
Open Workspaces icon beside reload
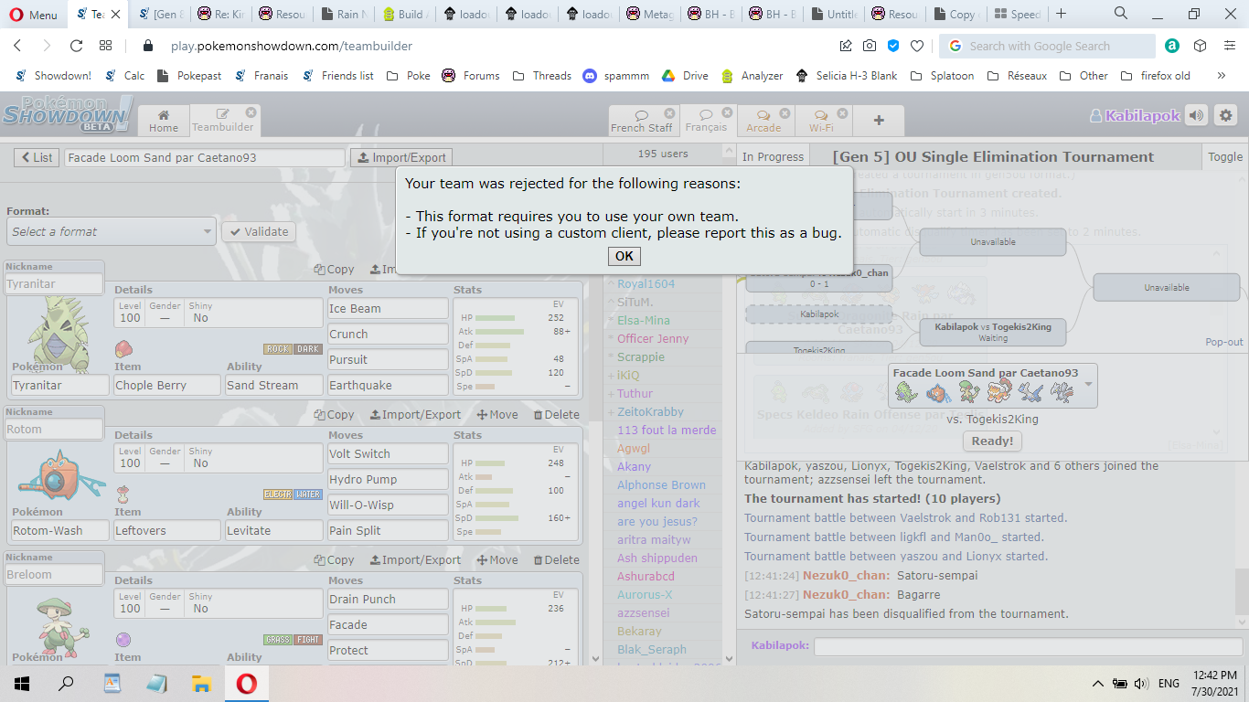106,46
